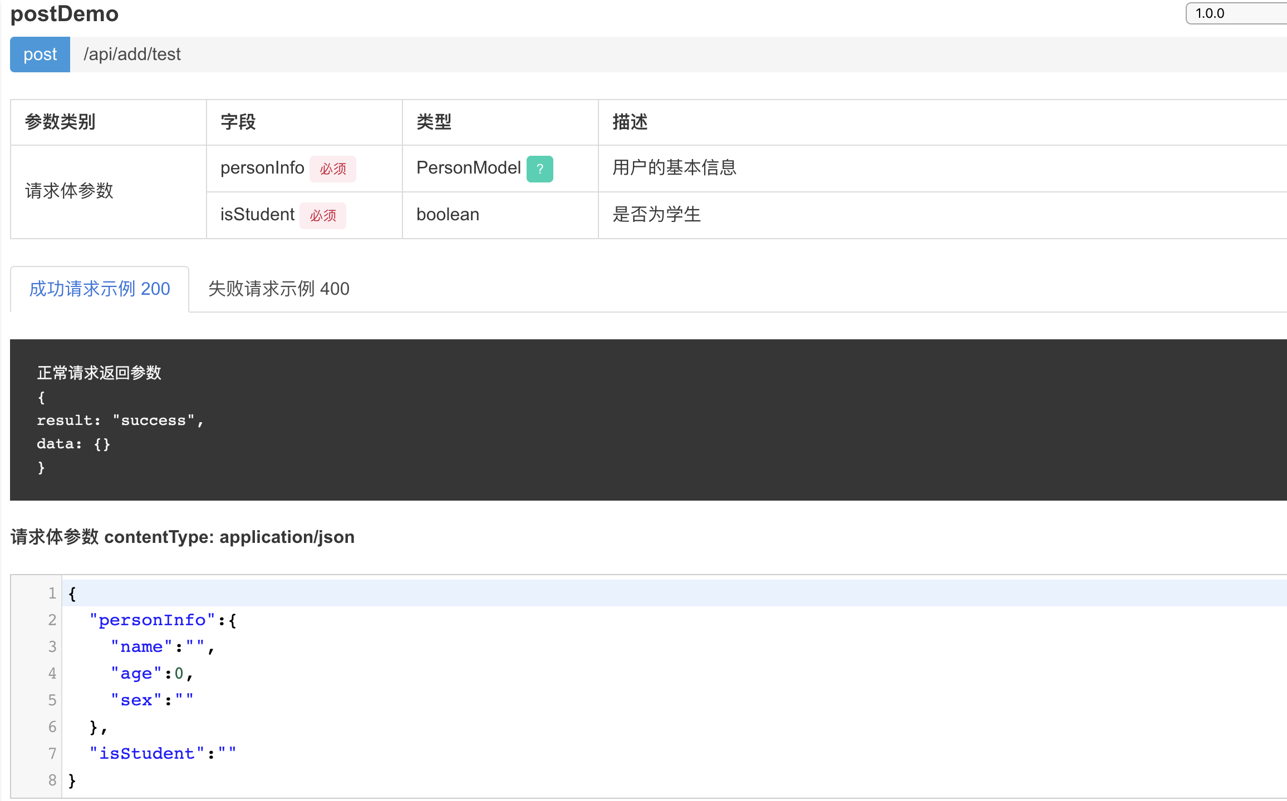Screen dimensions: 1287x801
Task: Click the postDemo page title
Action: pos(65,14)
